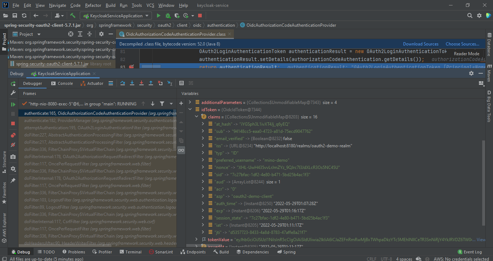
Task: Collapse the idToken variable node
Action: coord(190,109)
